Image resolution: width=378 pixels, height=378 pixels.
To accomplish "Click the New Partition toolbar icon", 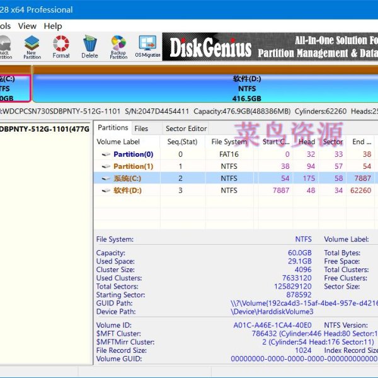I will (x=32, y=47).
